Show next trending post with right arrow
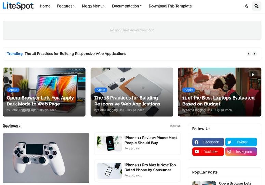 pyautogui.click(x=254, y=54)
